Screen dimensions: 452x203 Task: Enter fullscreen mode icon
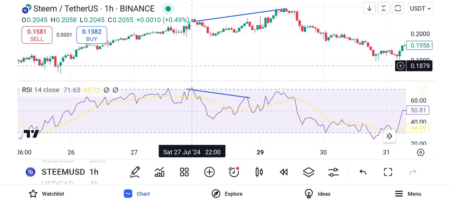388,172
